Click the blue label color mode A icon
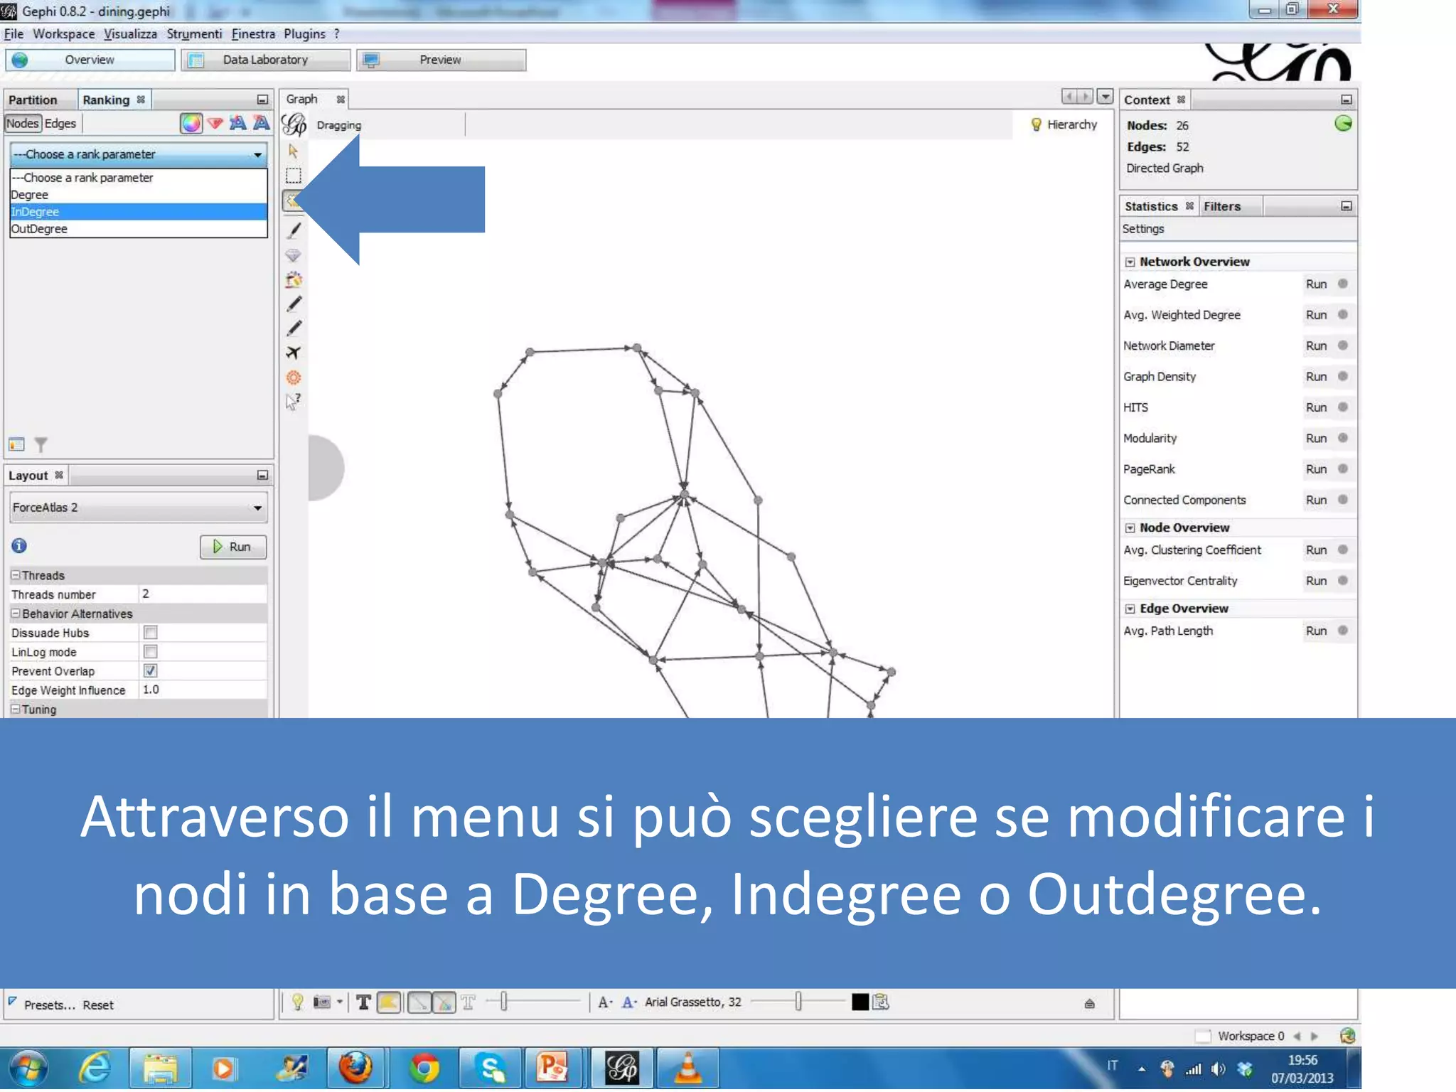 click(628, 1002)
